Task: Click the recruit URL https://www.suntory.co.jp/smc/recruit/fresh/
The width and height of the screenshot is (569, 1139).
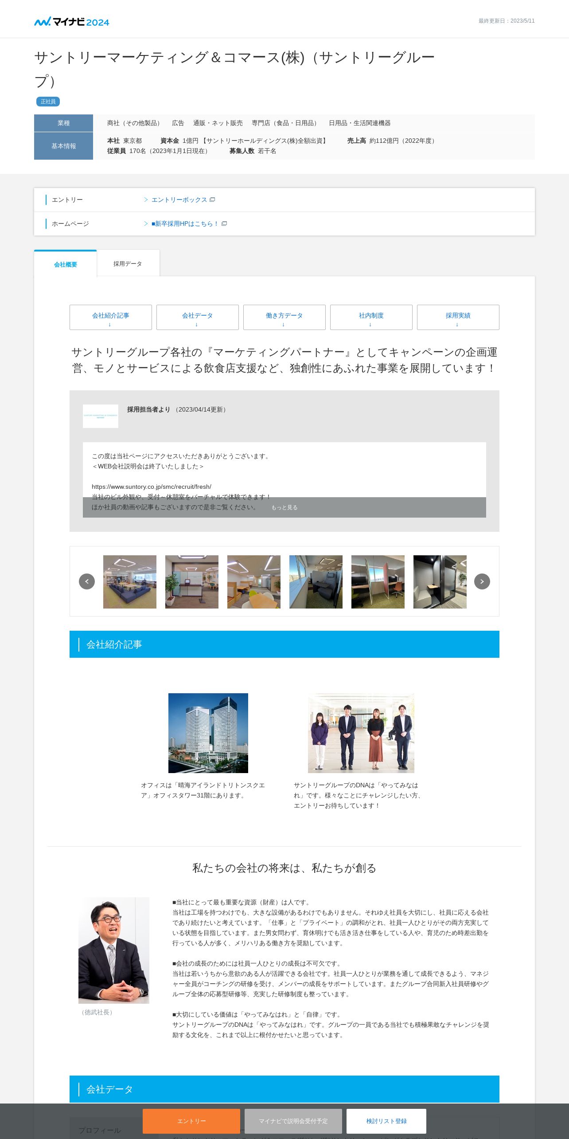Action: tap(152, 487)
